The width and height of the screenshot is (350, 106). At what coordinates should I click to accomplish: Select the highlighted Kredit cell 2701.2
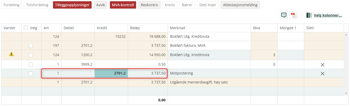pos(111,73)
